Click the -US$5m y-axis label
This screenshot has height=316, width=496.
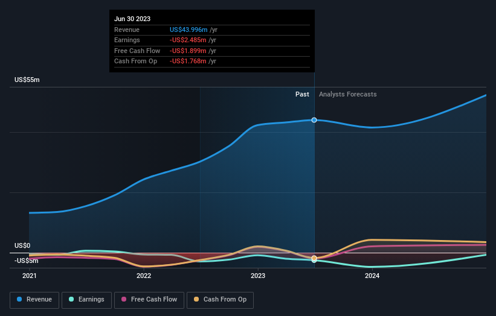[26, 261]
